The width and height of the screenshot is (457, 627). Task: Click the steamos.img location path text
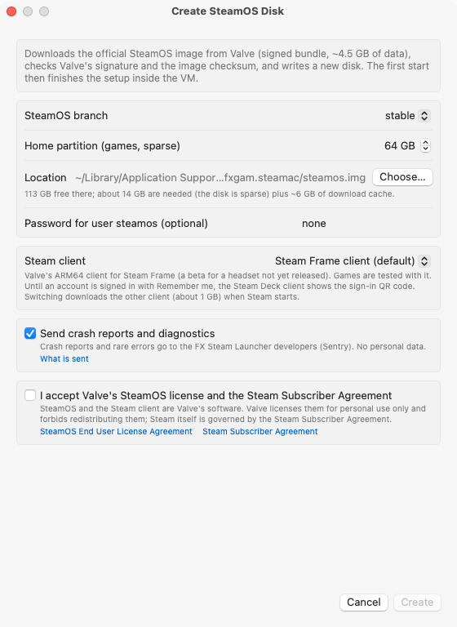[220, 177]
